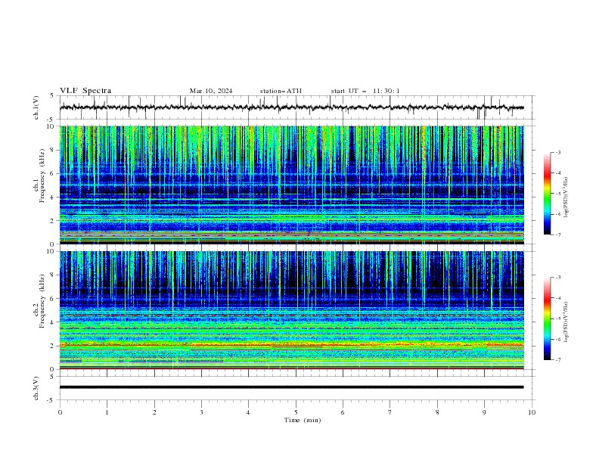Click the 'ch.1 Frequency (kHz)' axis label

pyautogui.click(x=39, y=175)
